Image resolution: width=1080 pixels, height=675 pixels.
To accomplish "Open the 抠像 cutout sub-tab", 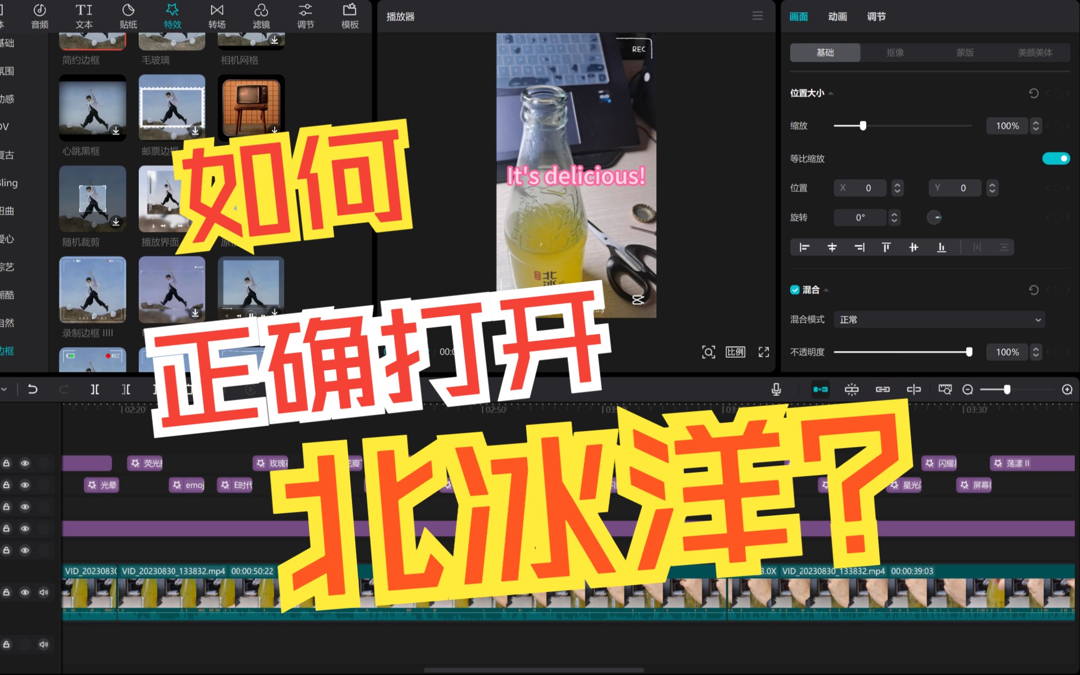I will 895,52.
